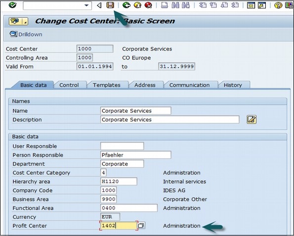Click the Cost Center field 1000

[95, 49]
